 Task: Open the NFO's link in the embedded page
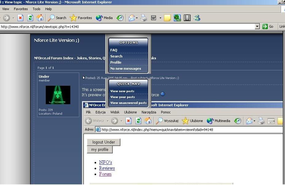[105, 162]
